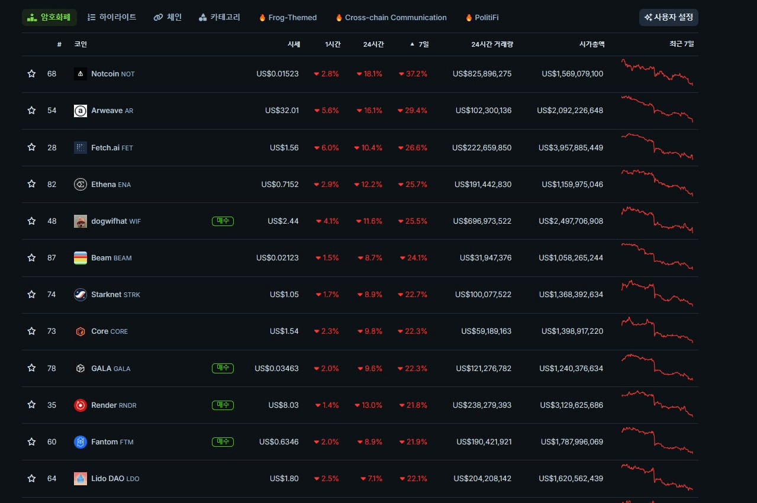The height and width of the screenshot is (503, 757).
Task: Toggle favorite star for Ethena
Action: [31, 184]
